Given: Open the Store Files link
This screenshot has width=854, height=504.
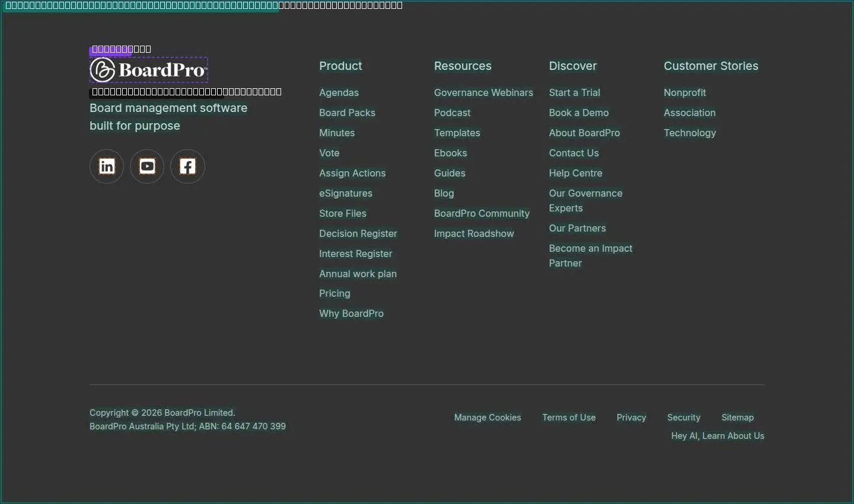Looking at the screenshot, I should [x=343, y=213].
